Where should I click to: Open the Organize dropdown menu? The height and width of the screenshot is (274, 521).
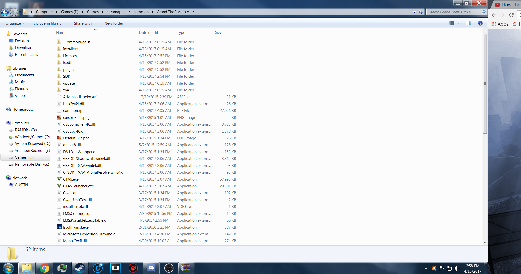(x=15, y=23)
